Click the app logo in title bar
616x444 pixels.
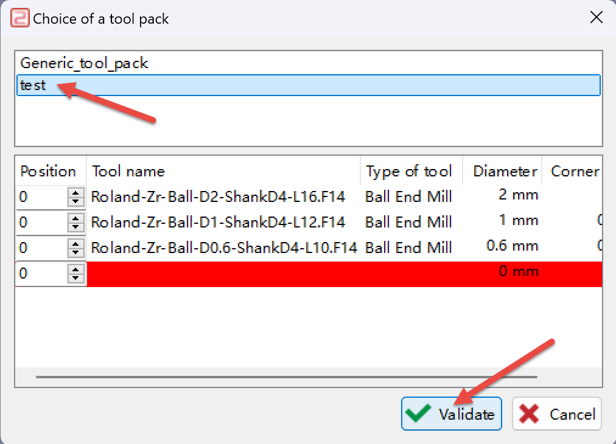pyautogui.click(x=19, y=18)
